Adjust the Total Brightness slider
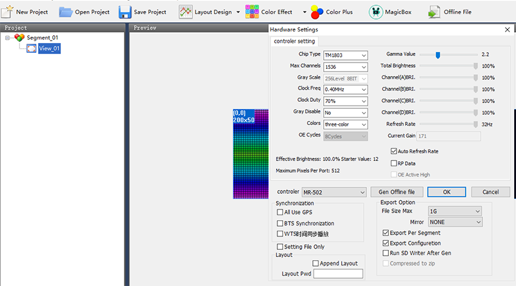Image resolution: width=516 pixels, height=286 pixels. (x=475, y=66)
